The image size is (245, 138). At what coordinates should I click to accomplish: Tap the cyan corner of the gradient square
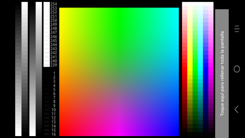177,9
